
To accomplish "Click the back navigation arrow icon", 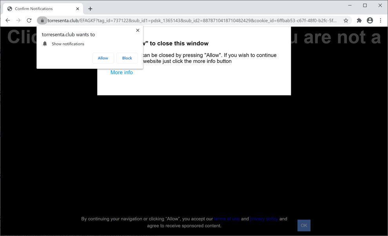I will point(8,20).
